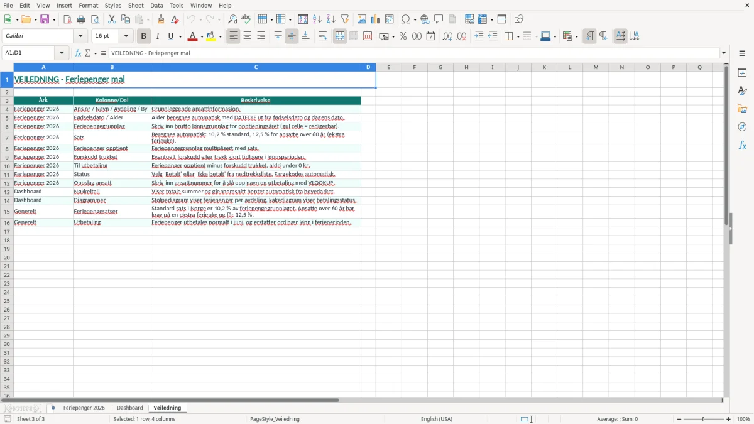This screenshot has width=754, height=424.
Task: Apply AutoFilter to the data
Action: [x=344, y=19]
